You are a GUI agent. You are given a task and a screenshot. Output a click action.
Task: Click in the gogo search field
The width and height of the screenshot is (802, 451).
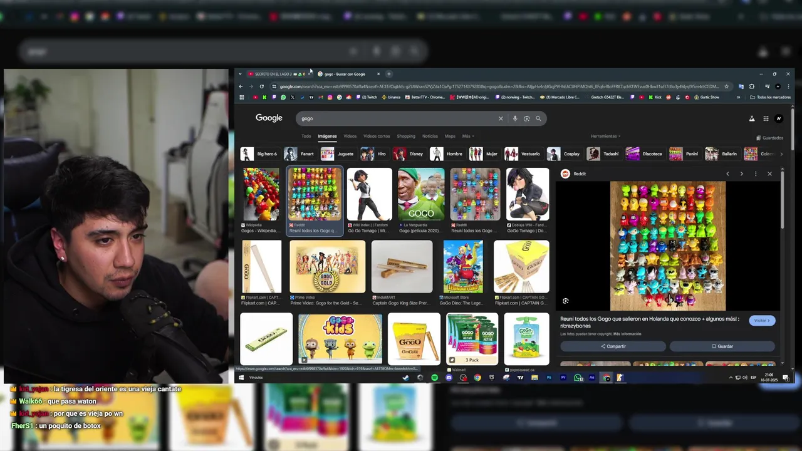398,118
